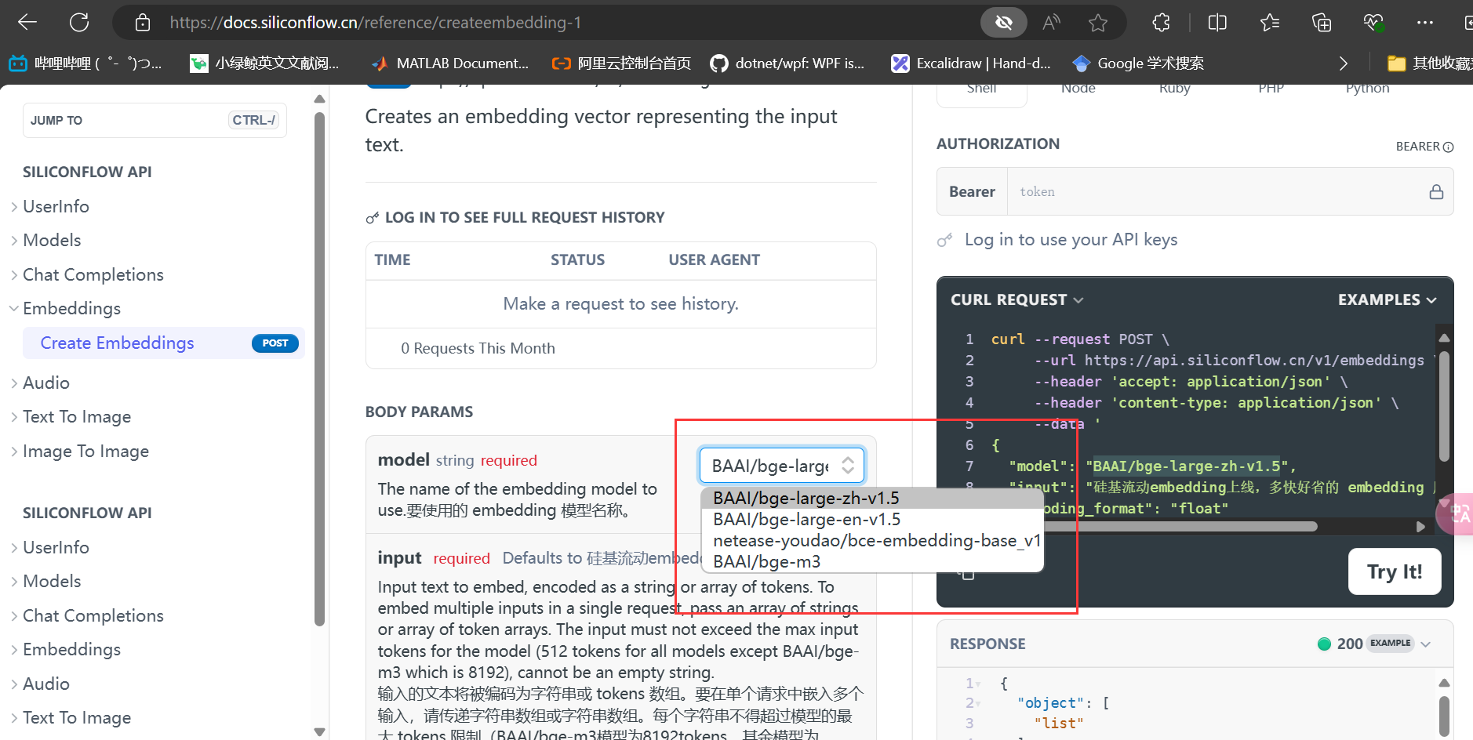Select the Ruby language tab
This screenshot has width=1473, height=740.
[1175, 89]
